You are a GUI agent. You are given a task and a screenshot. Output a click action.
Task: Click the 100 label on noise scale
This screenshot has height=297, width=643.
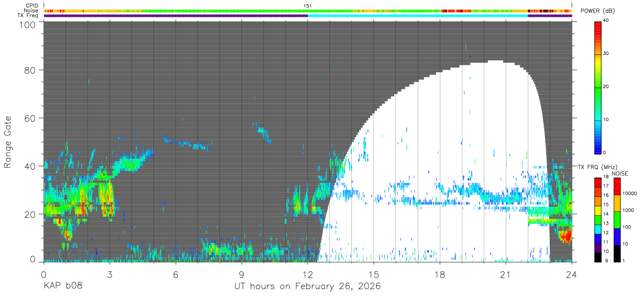pos(627,227)
